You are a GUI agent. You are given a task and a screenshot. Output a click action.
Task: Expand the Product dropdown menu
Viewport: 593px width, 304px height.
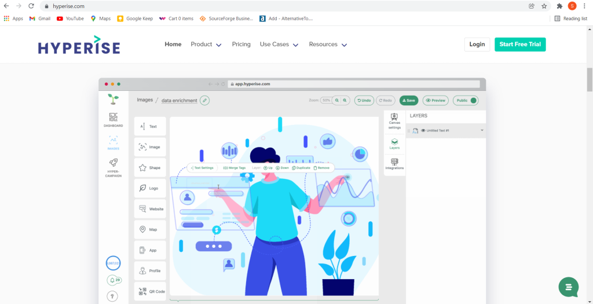pyautogui.click(x=206, y=45)
